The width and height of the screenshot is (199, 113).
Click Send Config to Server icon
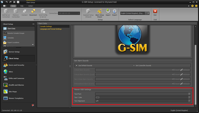(43, 11)
